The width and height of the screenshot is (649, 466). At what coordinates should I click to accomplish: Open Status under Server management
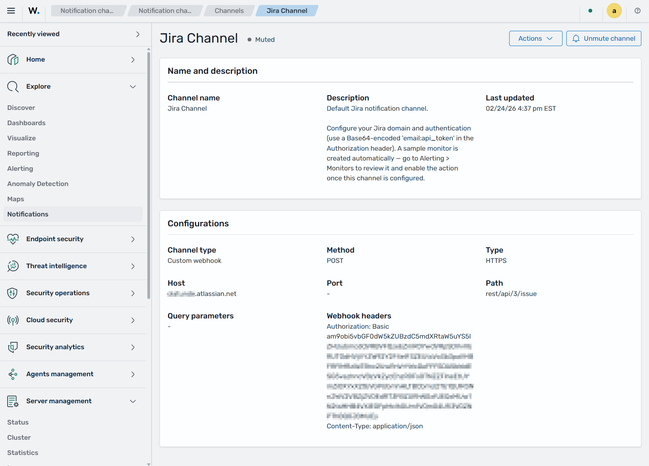[x=18, y=422]
